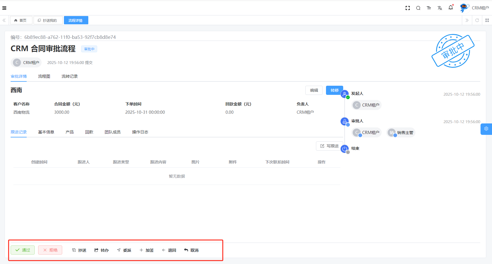
Task: Enter fullscreen mode via top bar icon
Action: click(407, 8)
